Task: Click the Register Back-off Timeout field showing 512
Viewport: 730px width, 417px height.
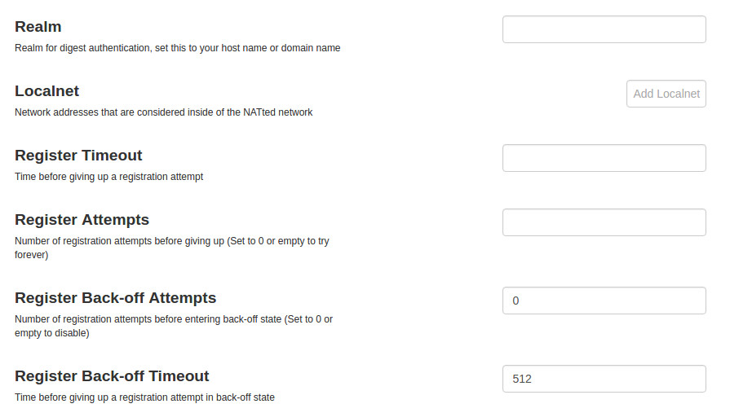Action: pyautogui.click(x=604, y=379)
